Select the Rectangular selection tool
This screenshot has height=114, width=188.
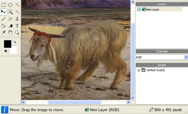(3, 5)
